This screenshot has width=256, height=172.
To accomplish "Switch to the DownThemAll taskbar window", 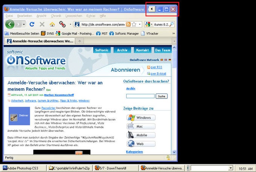I will (x=115, y=168).
